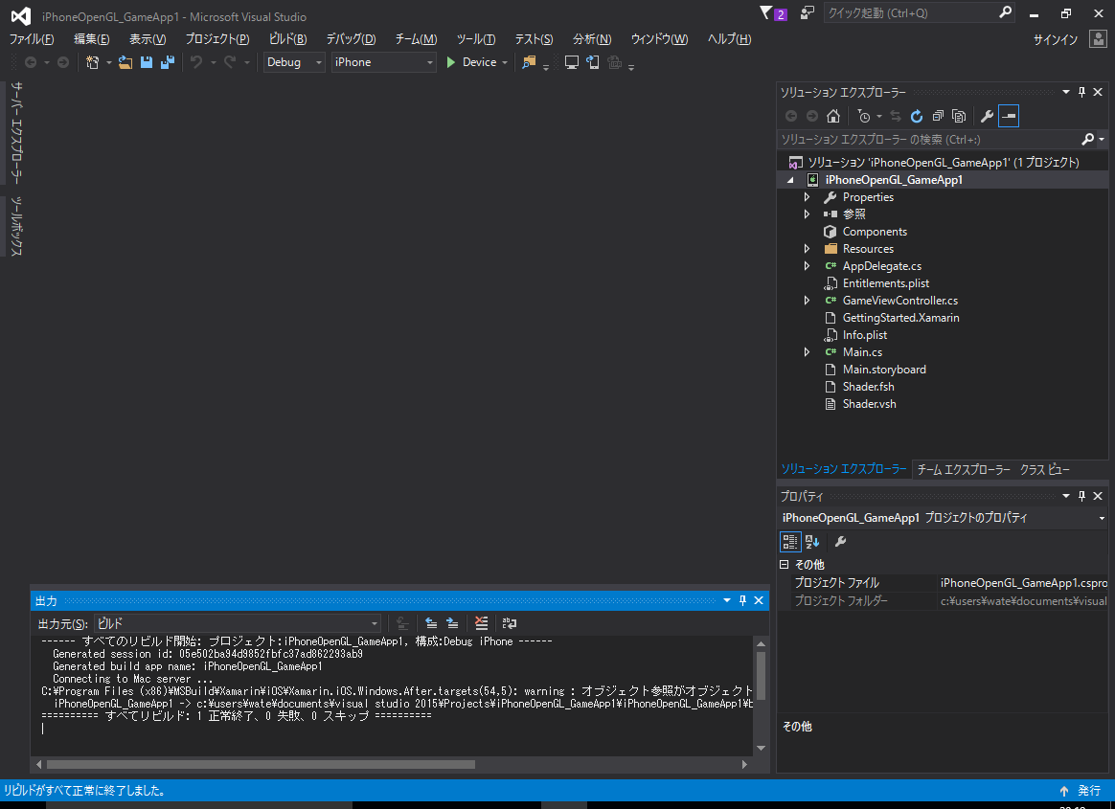Toggle Alphabetical sort in Properties panel
The height and width of the screenshot is (809, 1115).
(812, 542)
